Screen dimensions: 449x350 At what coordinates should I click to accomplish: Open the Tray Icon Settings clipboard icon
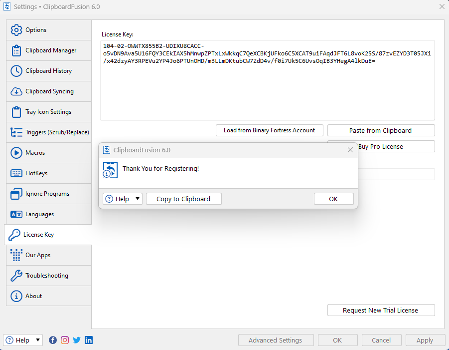[16, 112]
